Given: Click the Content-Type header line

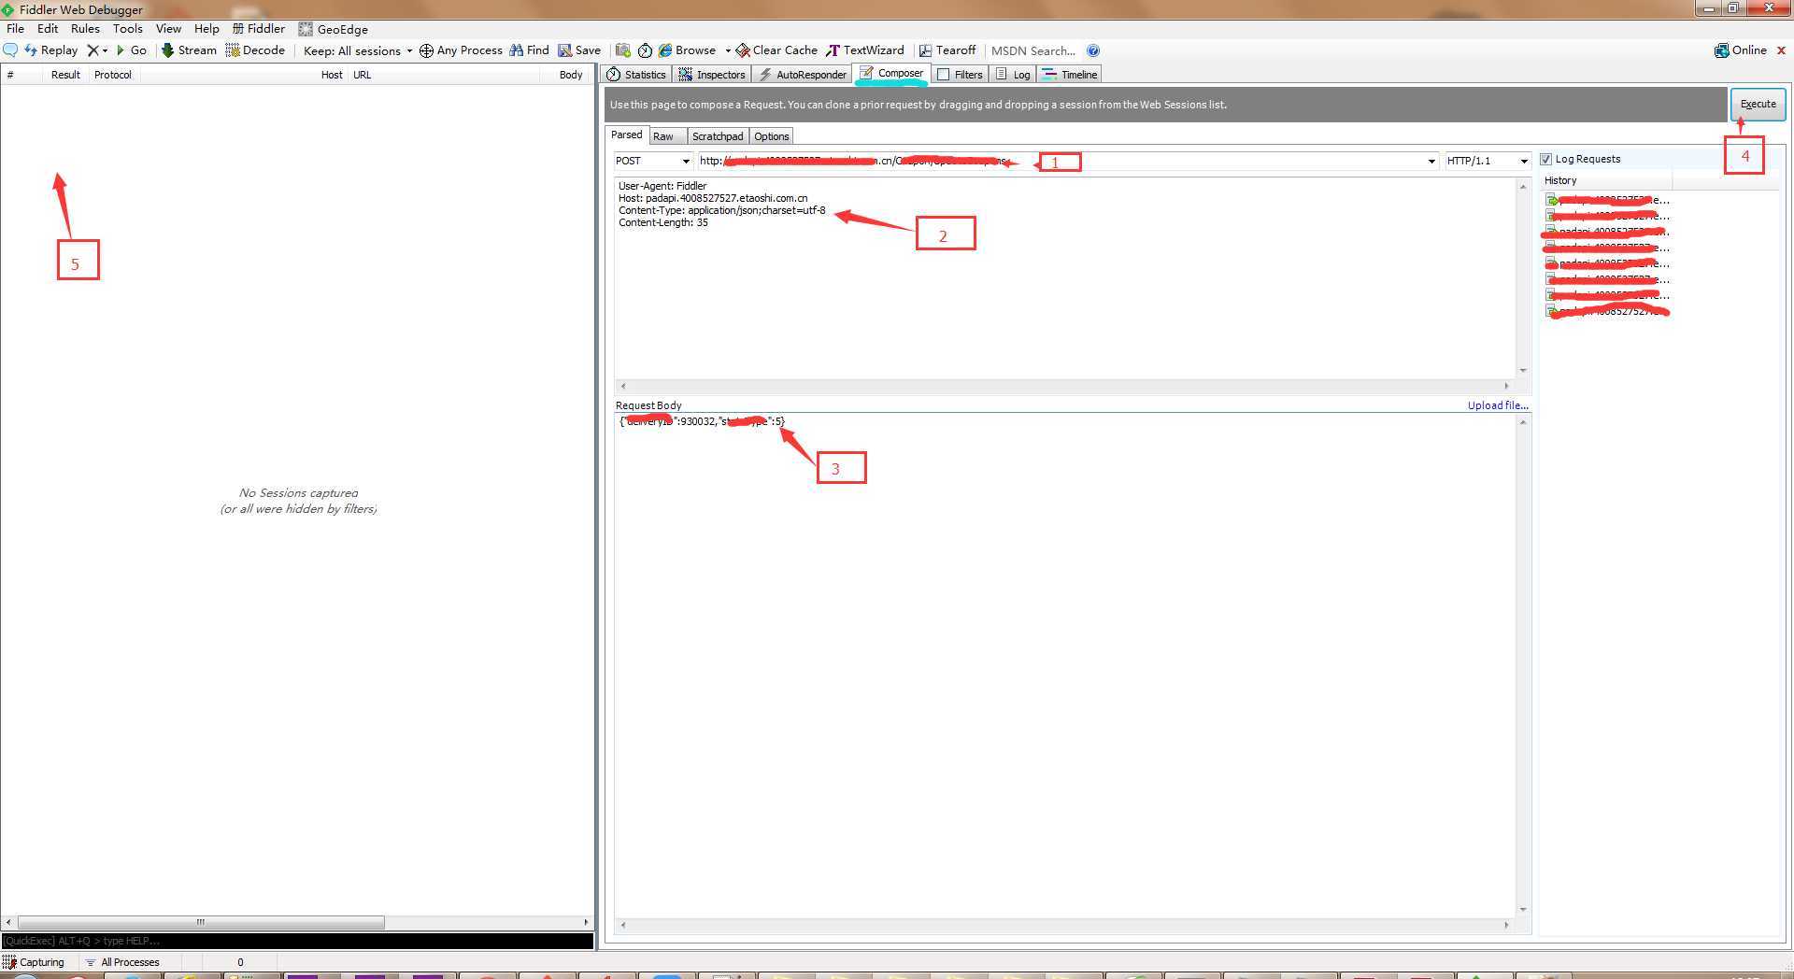Looking at the screenshot, I should tap(721, 210).
